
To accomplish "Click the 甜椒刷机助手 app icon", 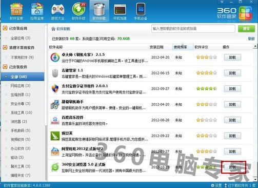I will point(55,104).
